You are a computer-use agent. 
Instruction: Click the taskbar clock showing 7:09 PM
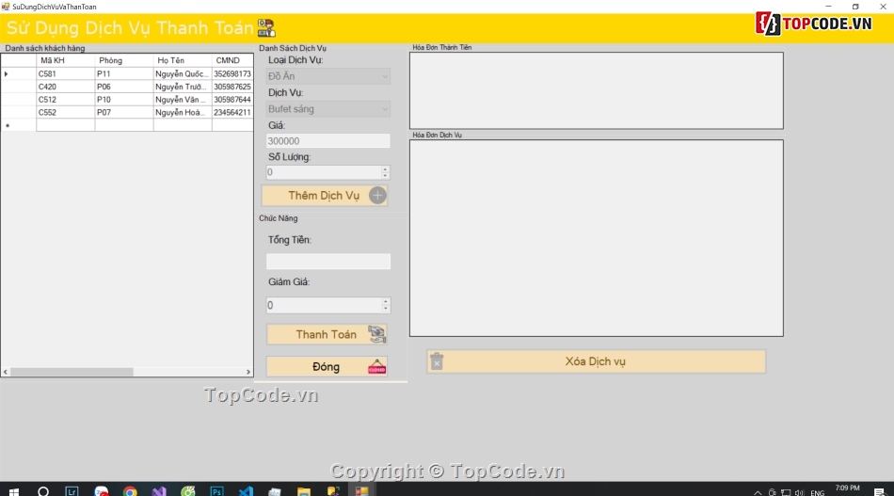847,488
